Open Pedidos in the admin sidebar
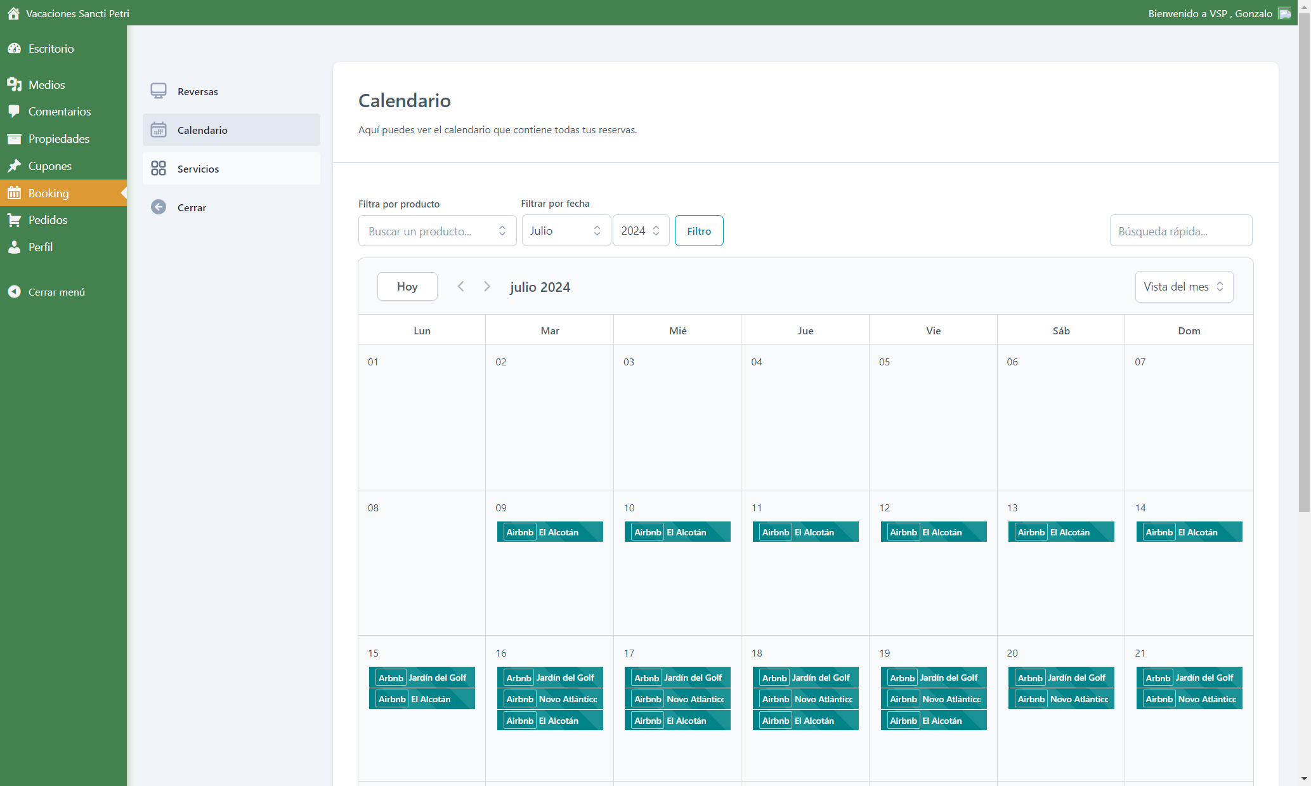The height and width of the screenshot is (786, 1311). pos(63,220)
